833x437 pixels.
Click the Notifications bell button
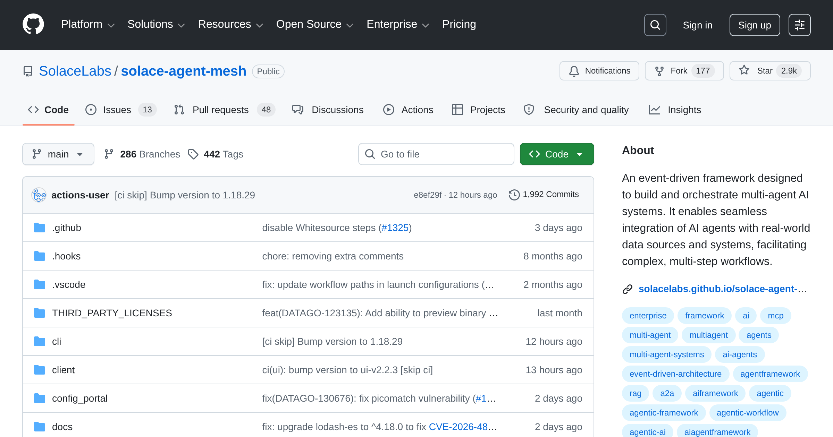point(599,71)
